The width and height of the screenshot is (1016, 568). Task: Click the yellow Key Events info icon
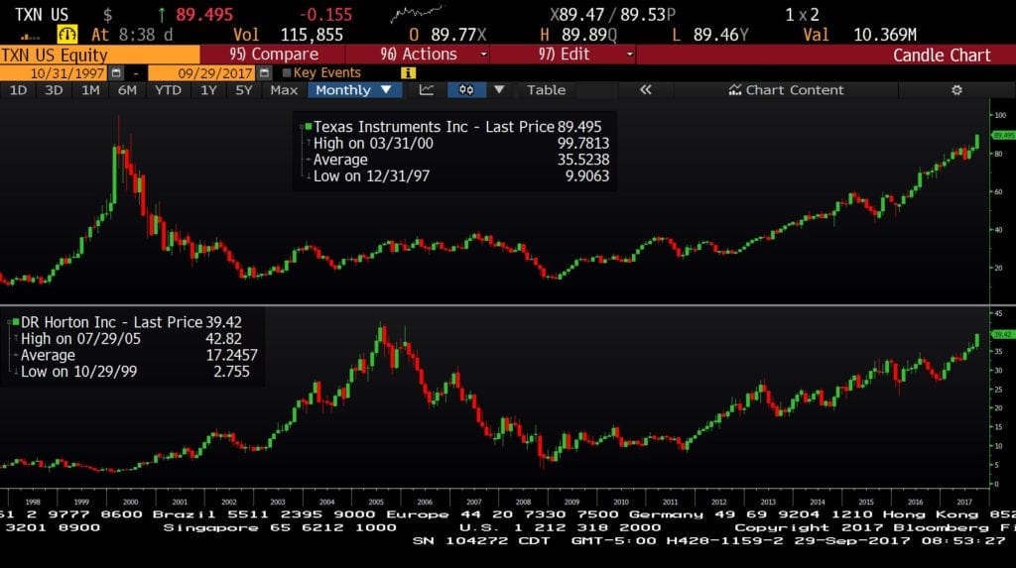(408, 73)
